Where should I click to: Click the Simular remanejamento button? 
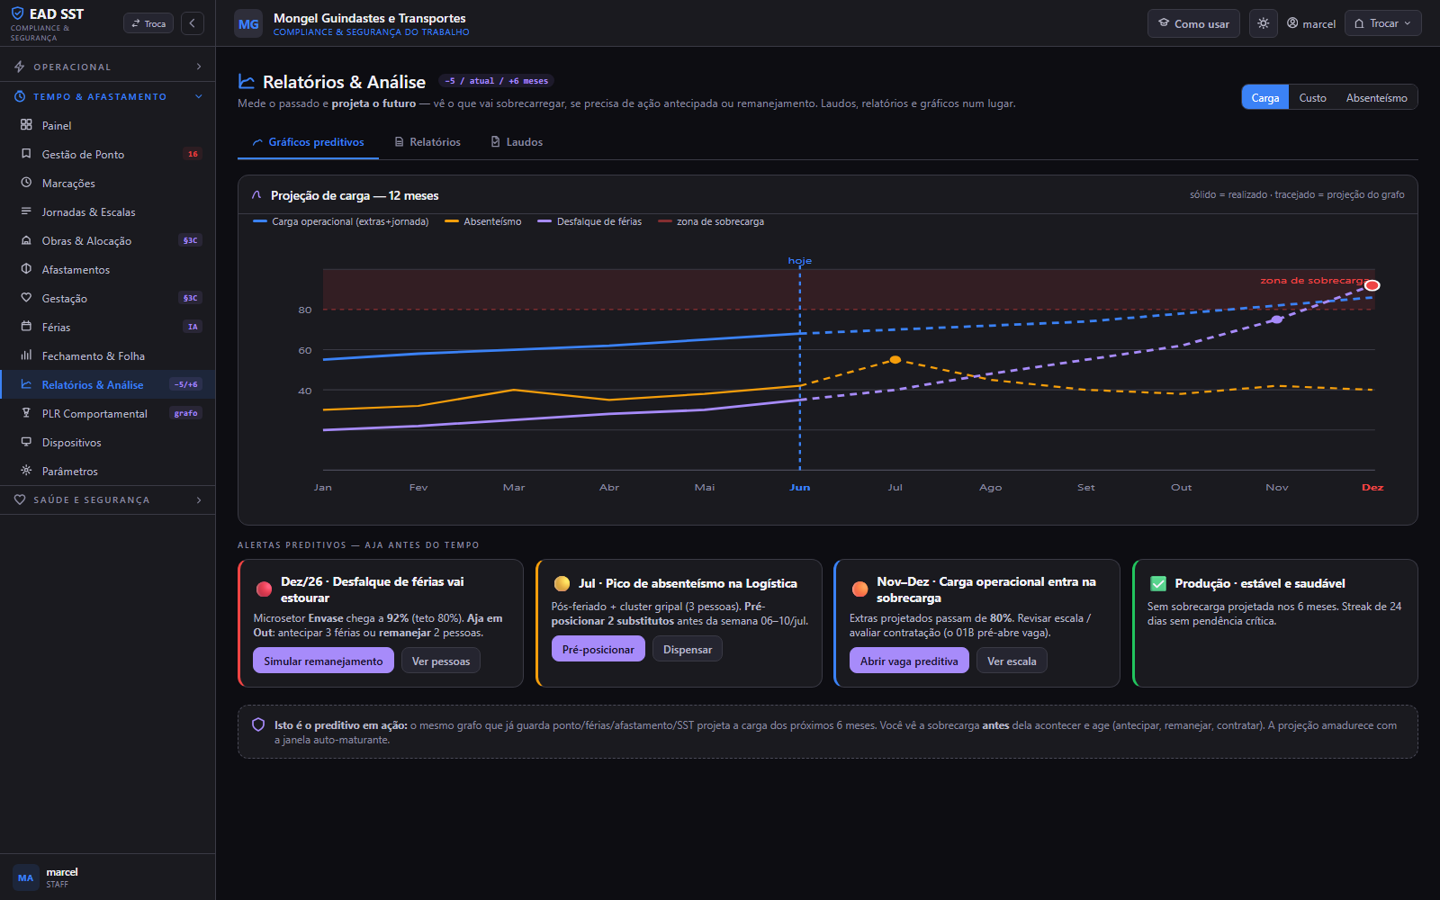(x=323, y=661)
